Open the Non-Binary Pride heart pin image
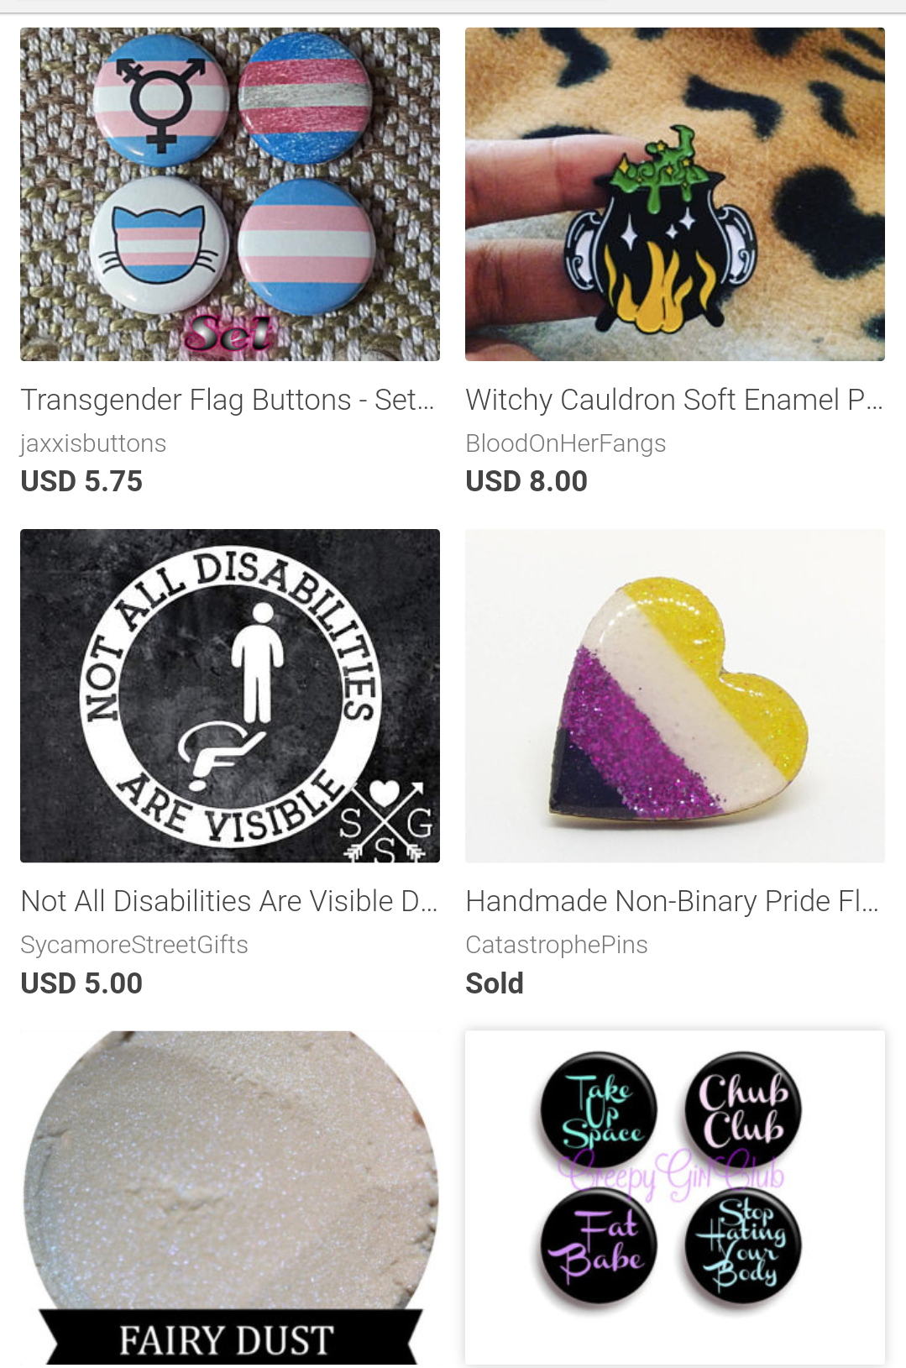This screenshot has width=906, height=1368. (675, 695)
